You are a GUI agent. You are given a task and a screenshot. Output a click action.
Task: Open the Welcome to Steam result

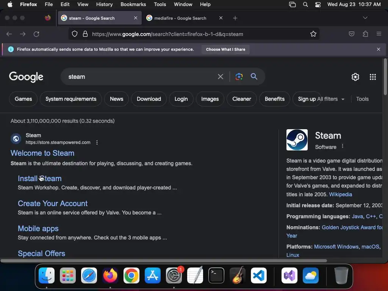coord(42,153)
